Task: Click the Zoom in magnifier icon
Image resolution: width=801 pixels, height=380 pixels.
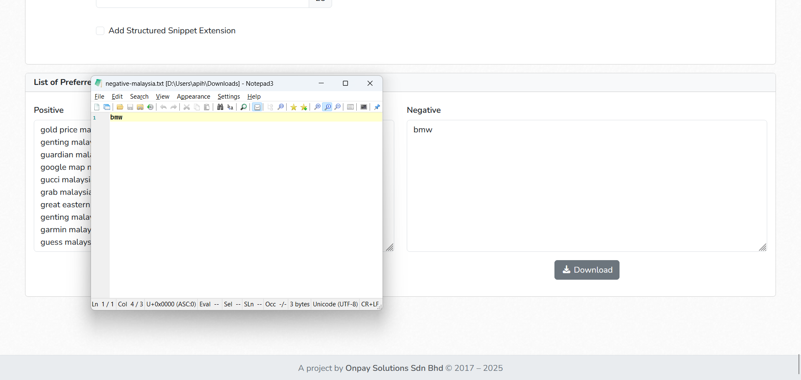Action: click(317, 107)
